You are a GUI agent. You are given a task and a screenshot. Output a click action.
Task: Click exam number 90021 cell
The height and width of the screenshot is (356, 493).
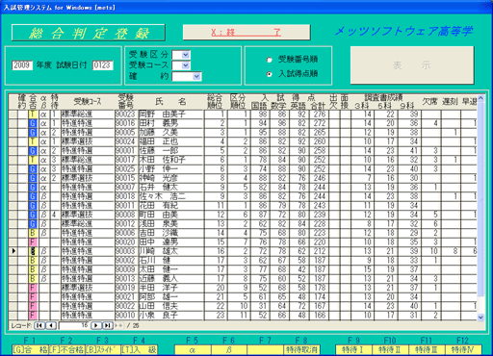[x=126, y=297]
